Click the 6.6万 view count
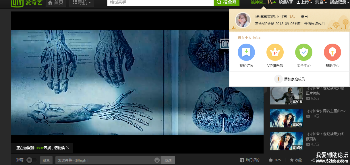This screenshot has height=165, width=350. pos(313,98)
